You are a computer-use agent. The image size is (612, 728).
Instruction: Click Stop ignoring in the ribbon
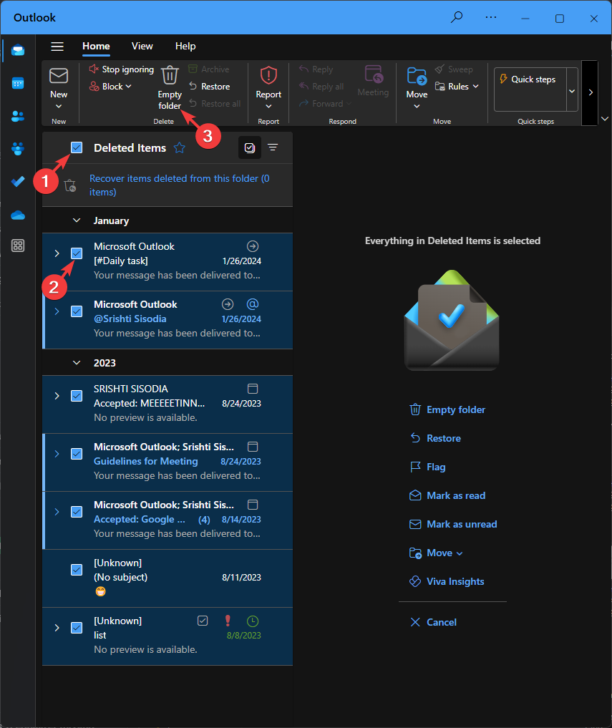click(x=121, y=69)
